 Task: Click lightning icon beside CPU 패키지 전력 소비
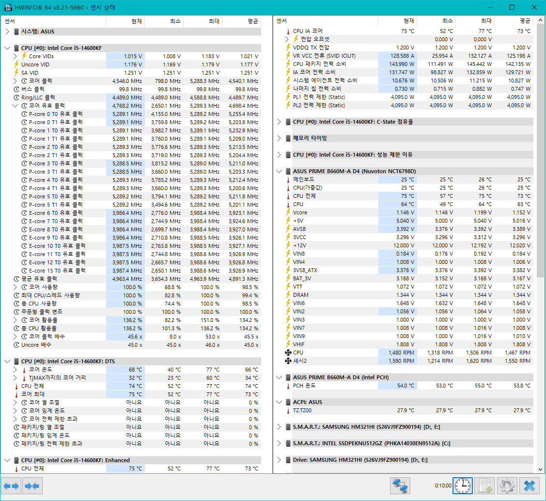pyautogui.click(x=288, y=64)
